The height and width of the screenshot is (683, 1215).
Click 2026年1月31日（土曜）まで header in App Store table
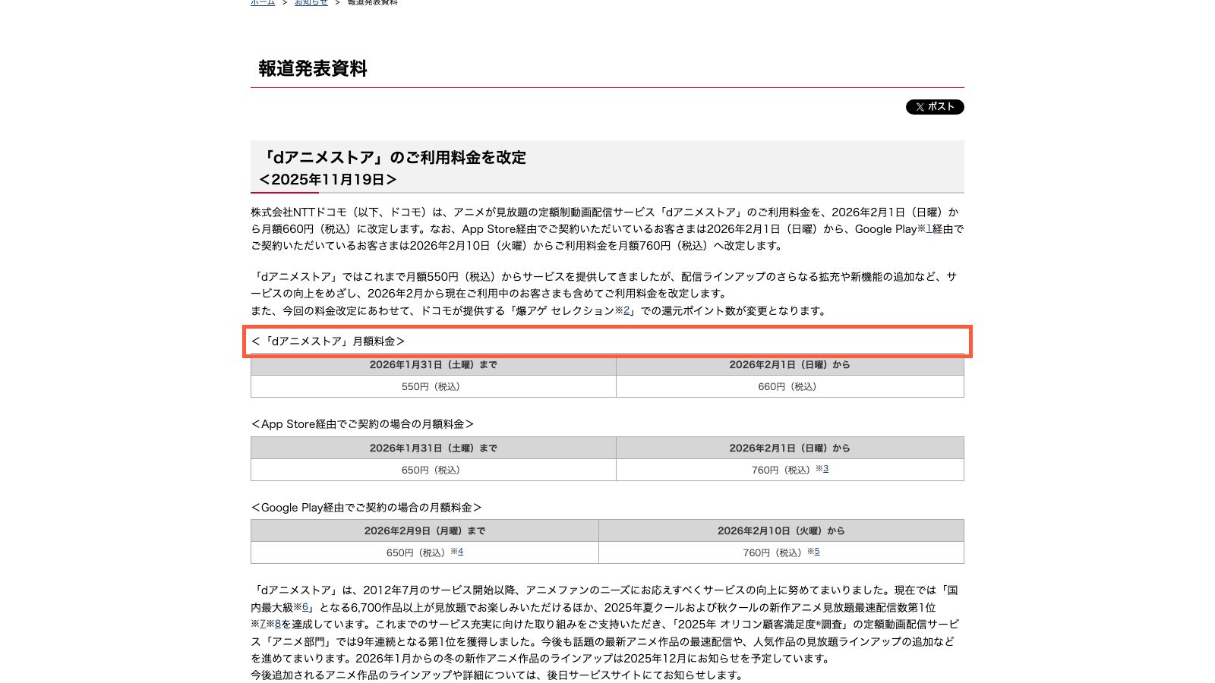pos(434,448)
